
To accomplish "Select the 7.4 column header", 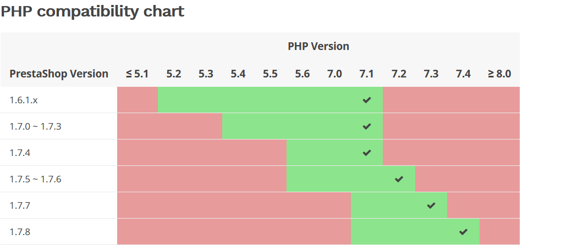I will pyautogui.click(x=464, y=74).
